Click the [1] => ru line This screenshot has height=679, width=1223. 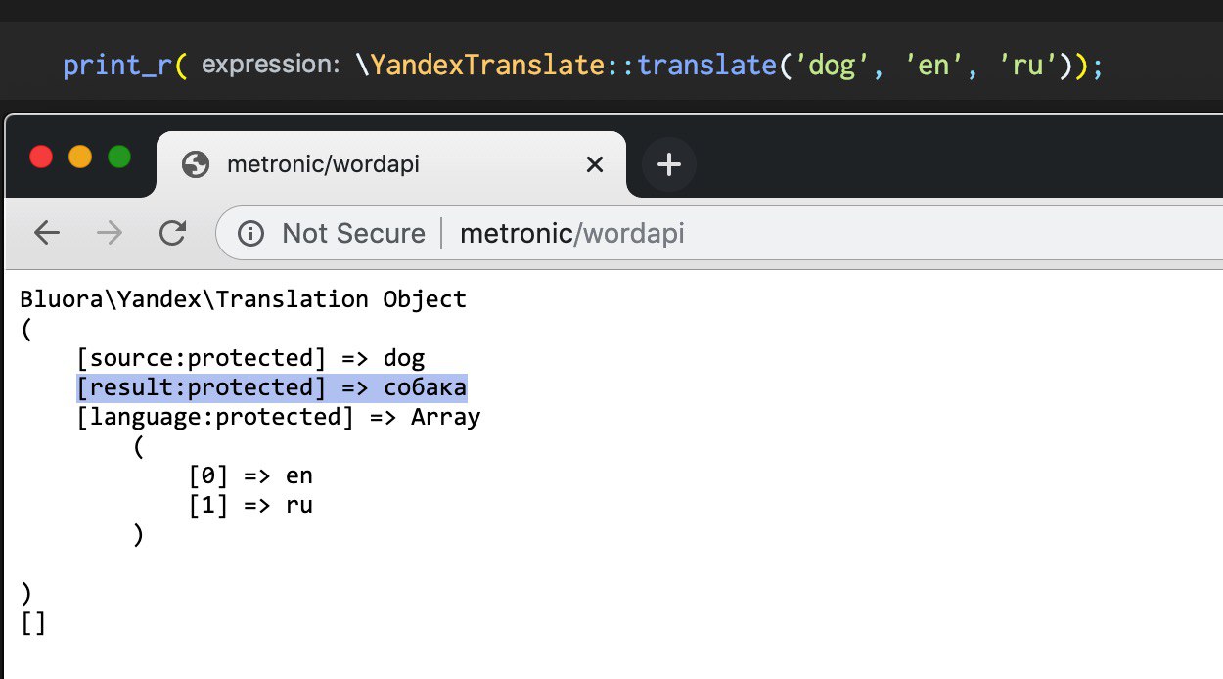click(x=250, y=506)
